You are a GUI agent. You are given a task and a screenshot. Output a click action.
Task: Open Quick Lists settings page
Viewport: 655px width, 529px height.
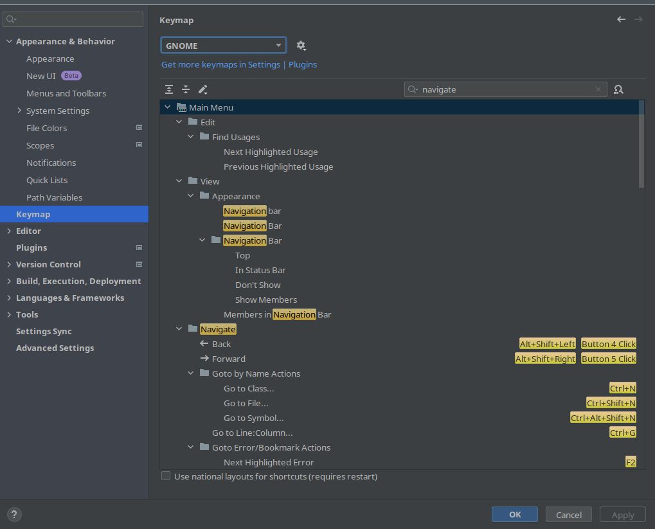pos(47,180)
